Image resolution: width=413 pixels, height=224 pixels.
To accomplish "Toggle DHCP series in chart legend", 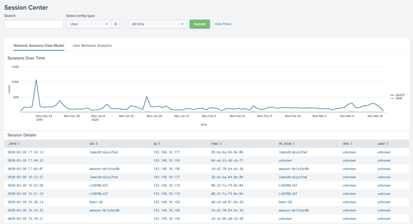I will click(397, 95).
